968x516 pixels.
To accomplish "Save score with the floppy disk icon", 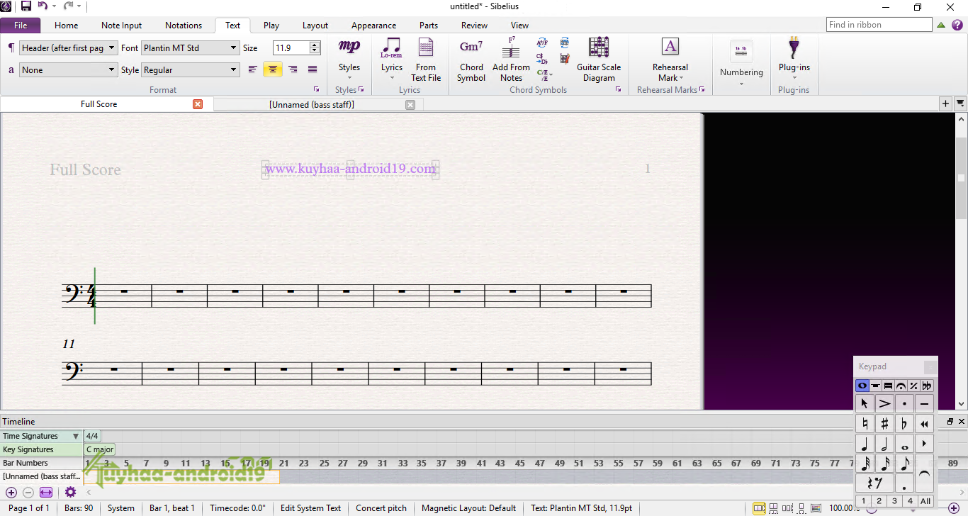I will coord(26,6).
